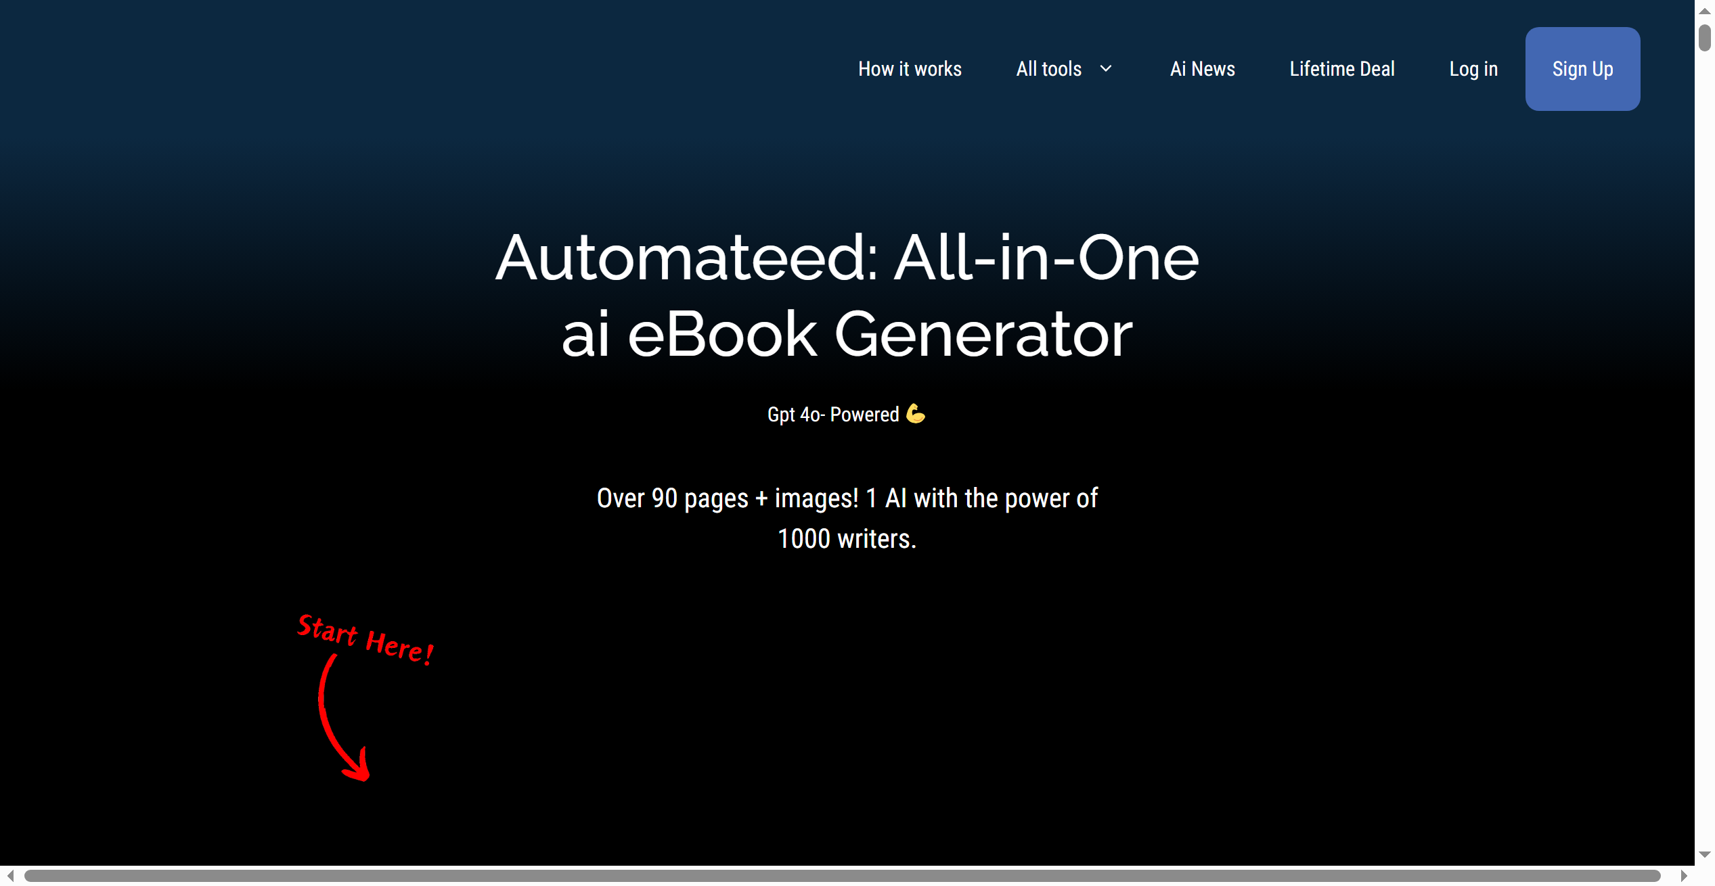Open the Log in page

point(1473,69)
